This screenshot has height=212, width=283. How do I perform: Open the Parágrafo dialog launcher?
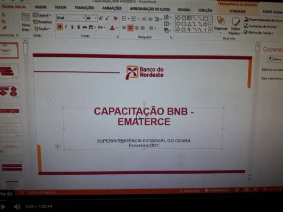tap(171, 38)
